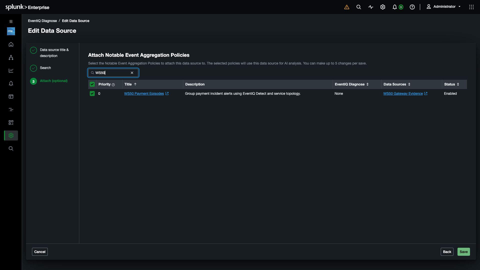
Task: Open the notifications bell with badge
Action: pyautogui.click(x=397, y=7)
